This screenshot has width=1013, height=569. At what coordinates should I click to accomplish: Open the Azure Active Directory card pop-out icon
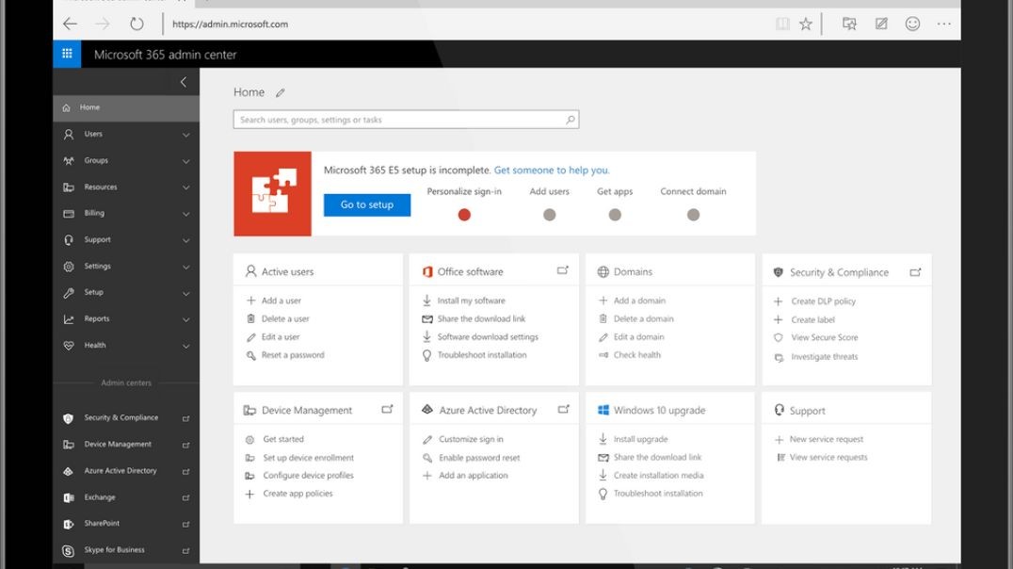[x=563, y=410]
